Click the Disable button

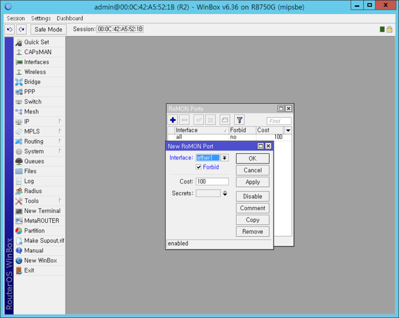point(253,197)
